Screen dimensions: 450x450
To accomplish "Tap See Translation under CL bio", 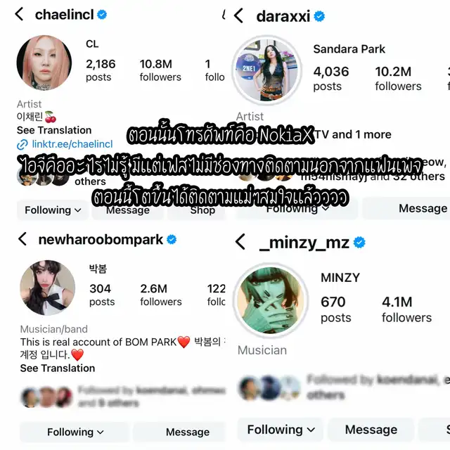I will pos(54,130).
